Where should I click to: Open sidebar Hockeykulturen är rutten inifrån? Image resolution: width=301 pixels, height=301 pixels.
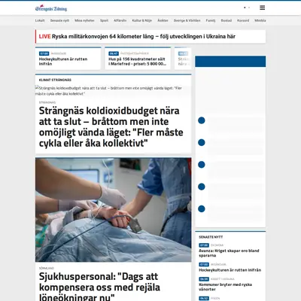[230, 270]
